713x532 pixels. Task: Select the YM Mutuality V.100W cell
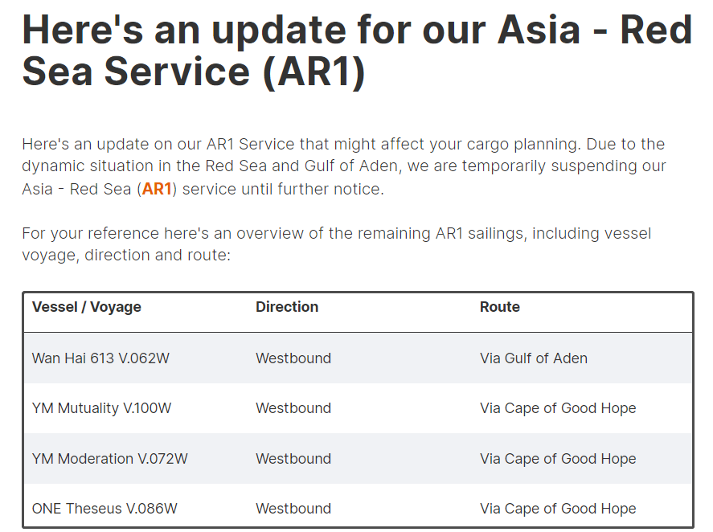pyautogui.click(x=101, y=408)
